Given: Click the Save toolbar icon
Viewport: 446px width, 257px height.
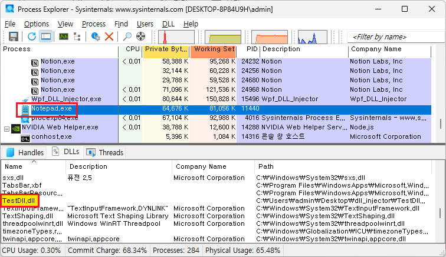Looking at the screenshot, I should [x=13, y=36].
